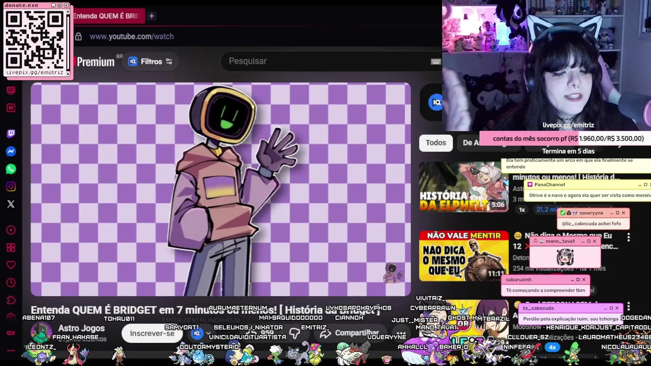This screenshot has width=651, height=366.
Task: Click the IQ icon right of player
Action: 436,102
